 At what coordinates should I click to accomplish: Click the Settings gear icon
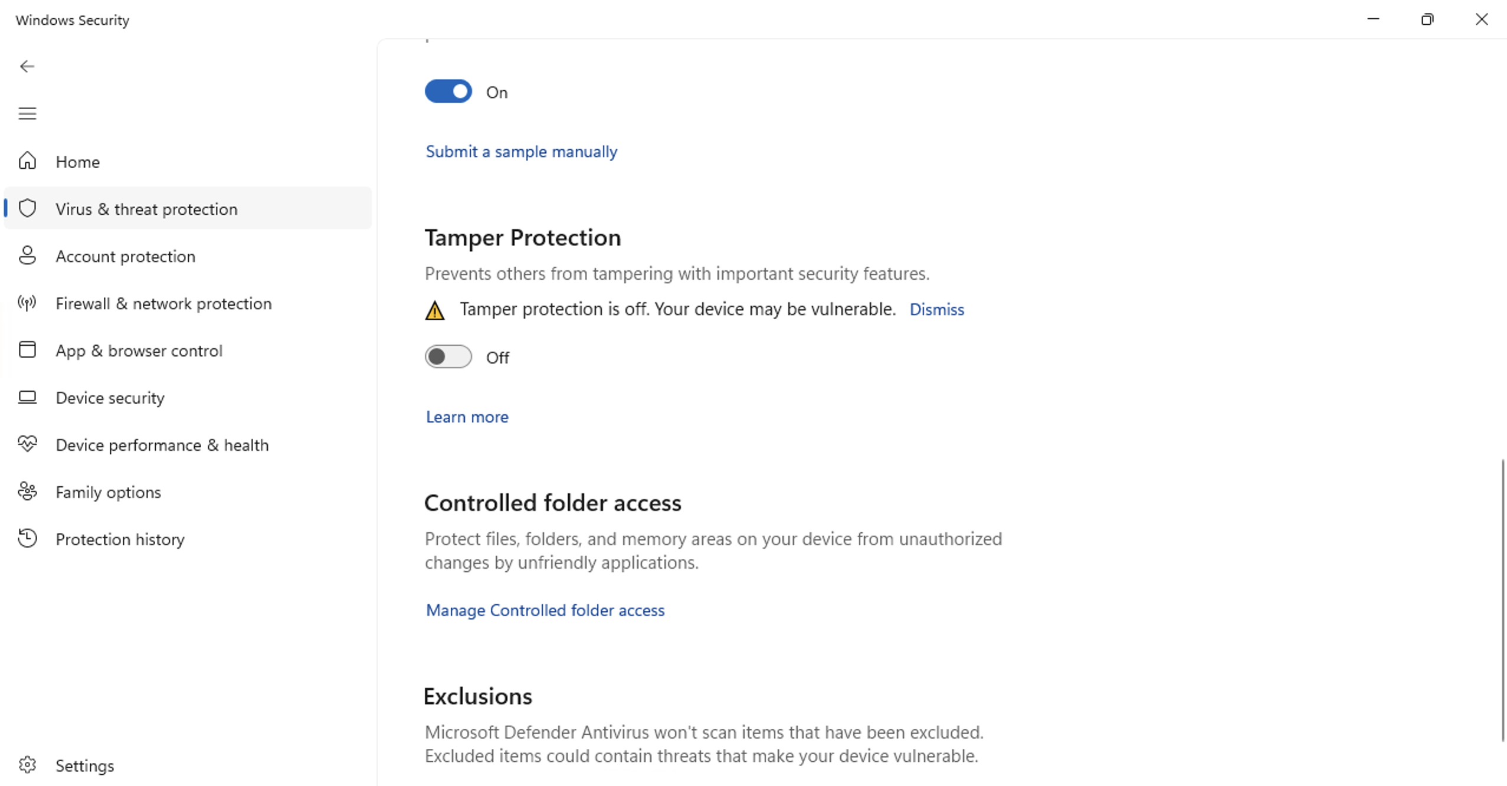pyautogui.click(x=27, y=765)
